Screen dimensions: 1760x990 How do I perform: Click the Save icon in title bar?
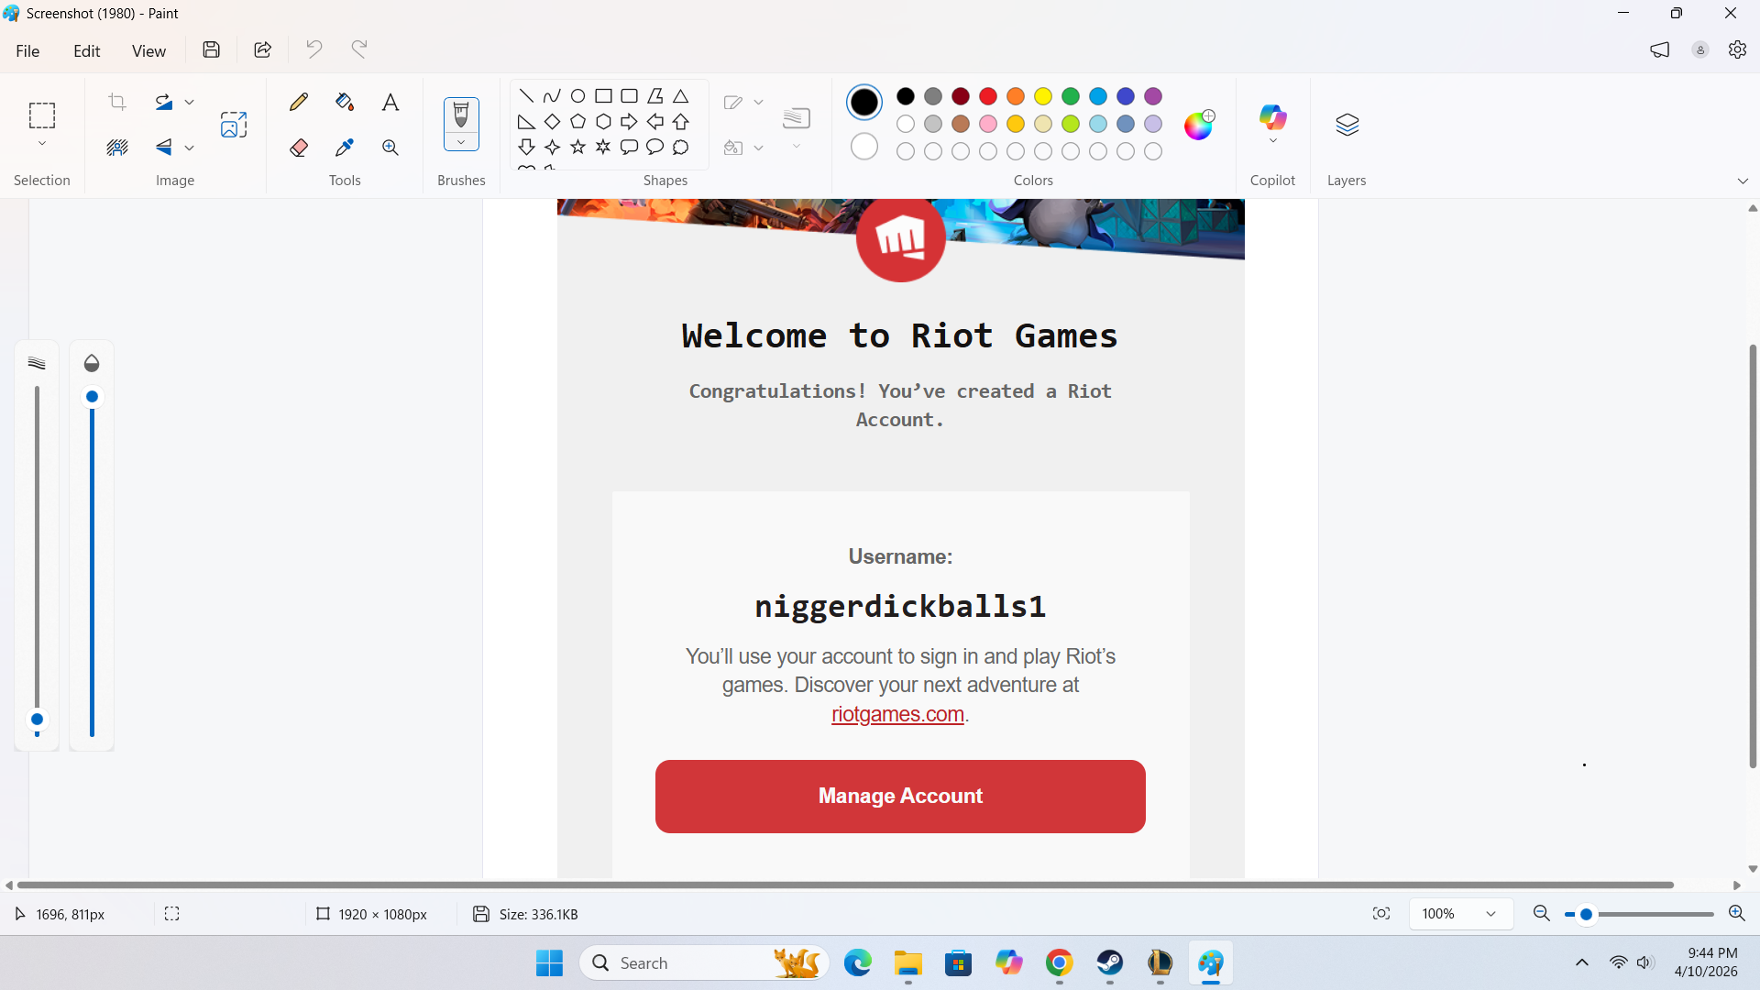coord(212,49)
